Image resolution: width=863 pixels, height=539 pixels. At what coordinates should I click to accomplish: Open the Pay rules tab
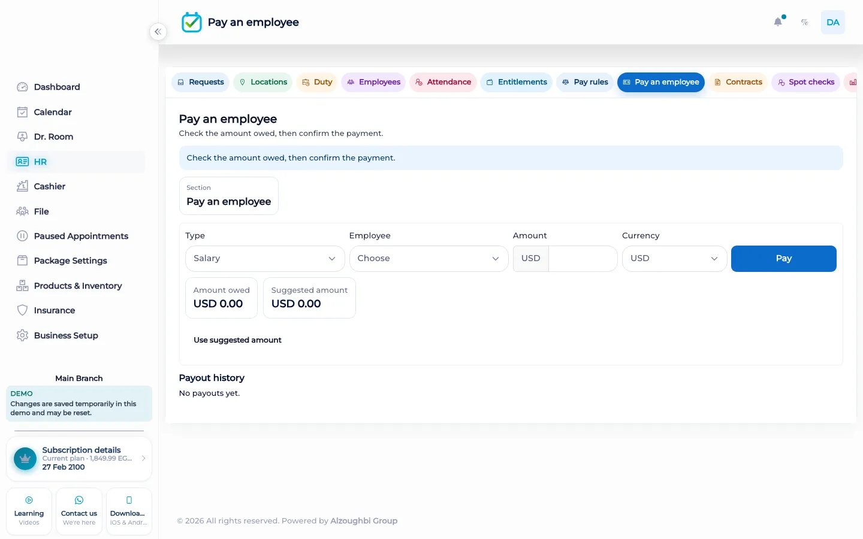click(x=585, y=82)
